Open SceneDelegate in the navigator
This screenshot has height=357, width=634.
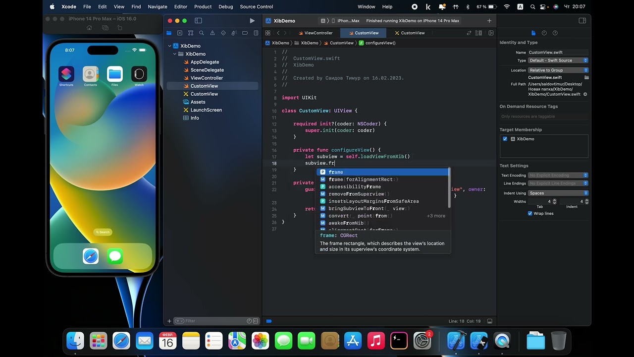(207, 70)
